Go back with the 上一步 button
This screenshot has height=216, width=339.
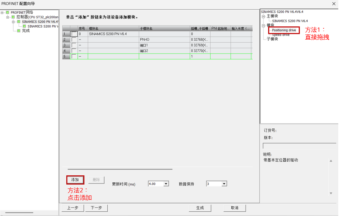(x=73, y=208)
